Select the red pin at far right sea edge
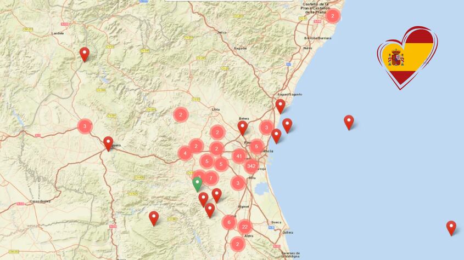 451,228
